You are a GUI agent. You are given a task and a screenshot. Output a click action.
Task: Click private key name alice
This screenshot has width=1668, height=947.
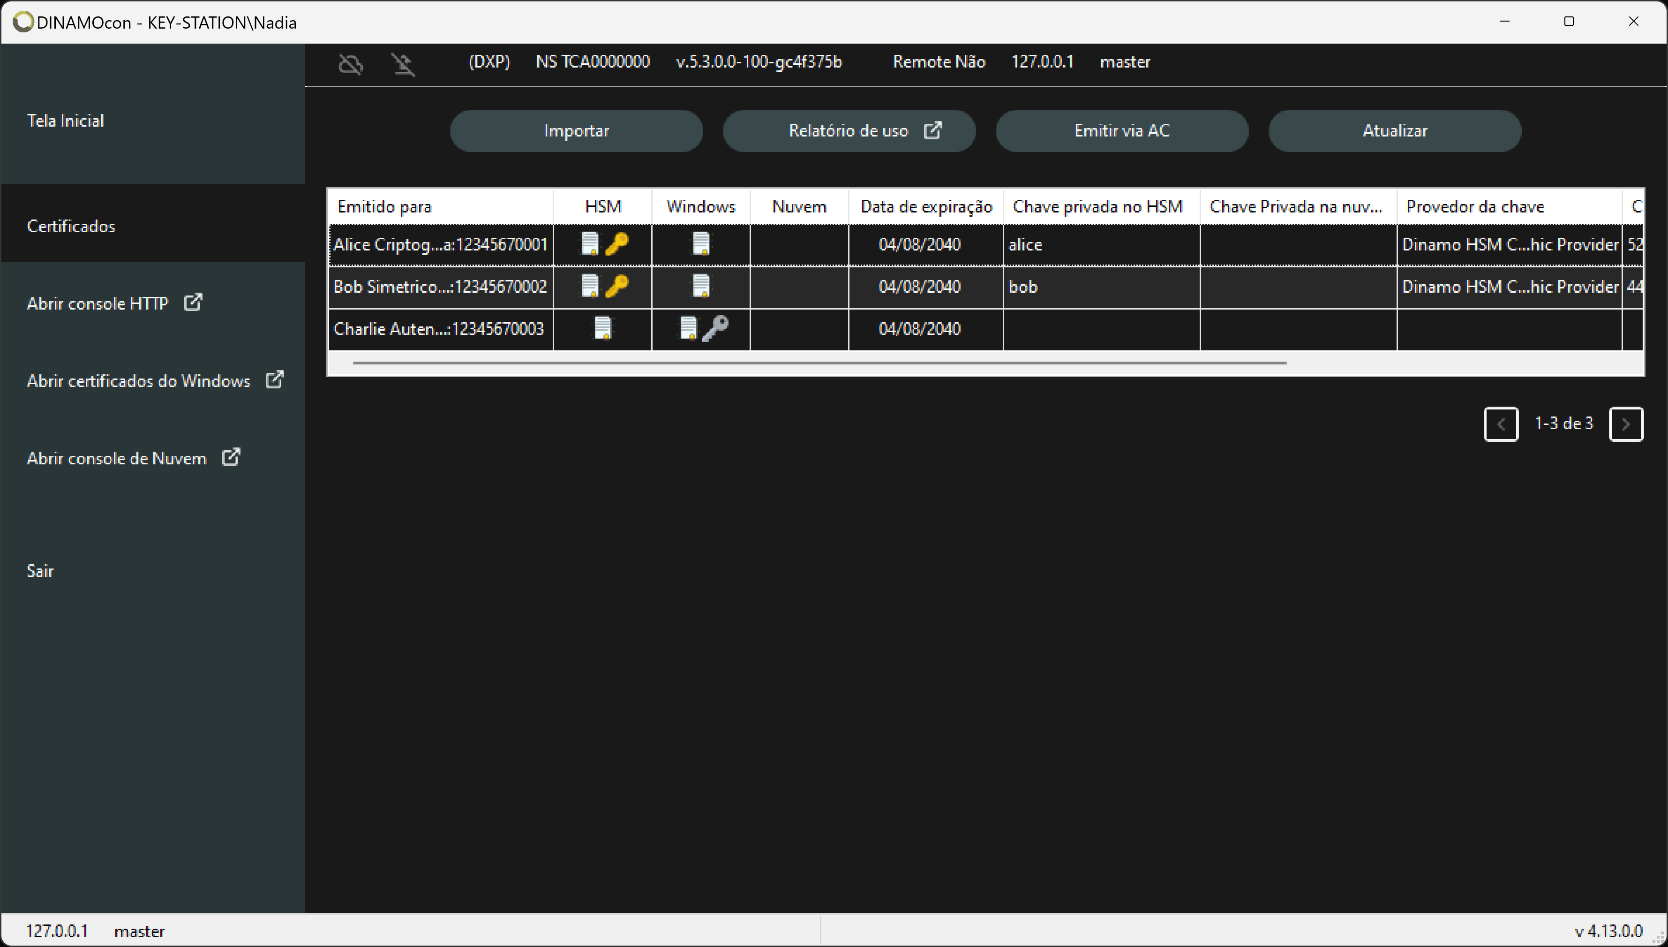[1025, 244]
